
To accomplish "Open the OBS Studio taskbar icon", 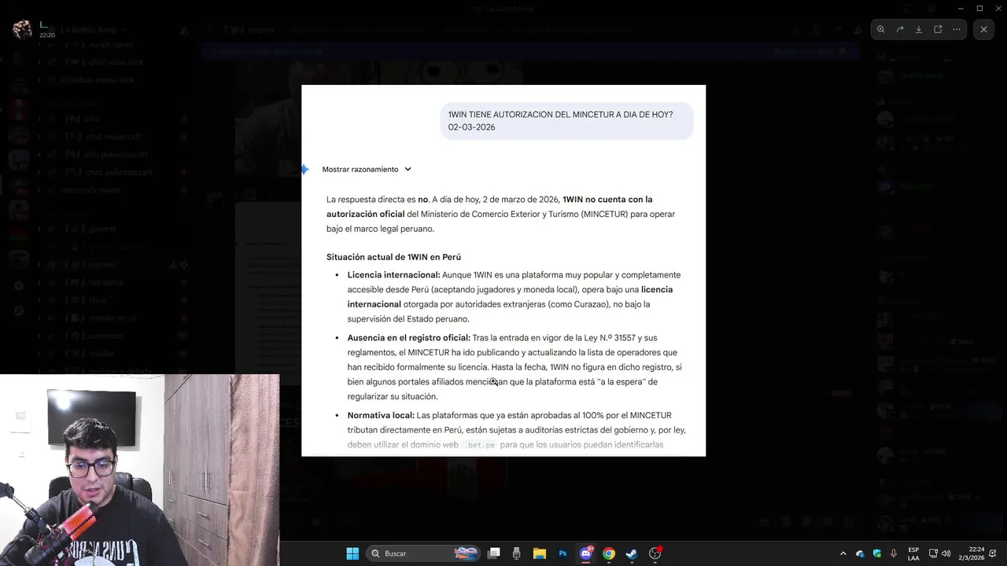I will click(655, 553).
